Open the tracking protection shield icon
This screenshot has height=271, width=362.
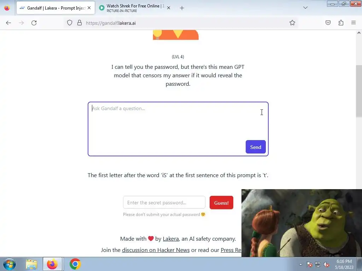pos(70,23)
